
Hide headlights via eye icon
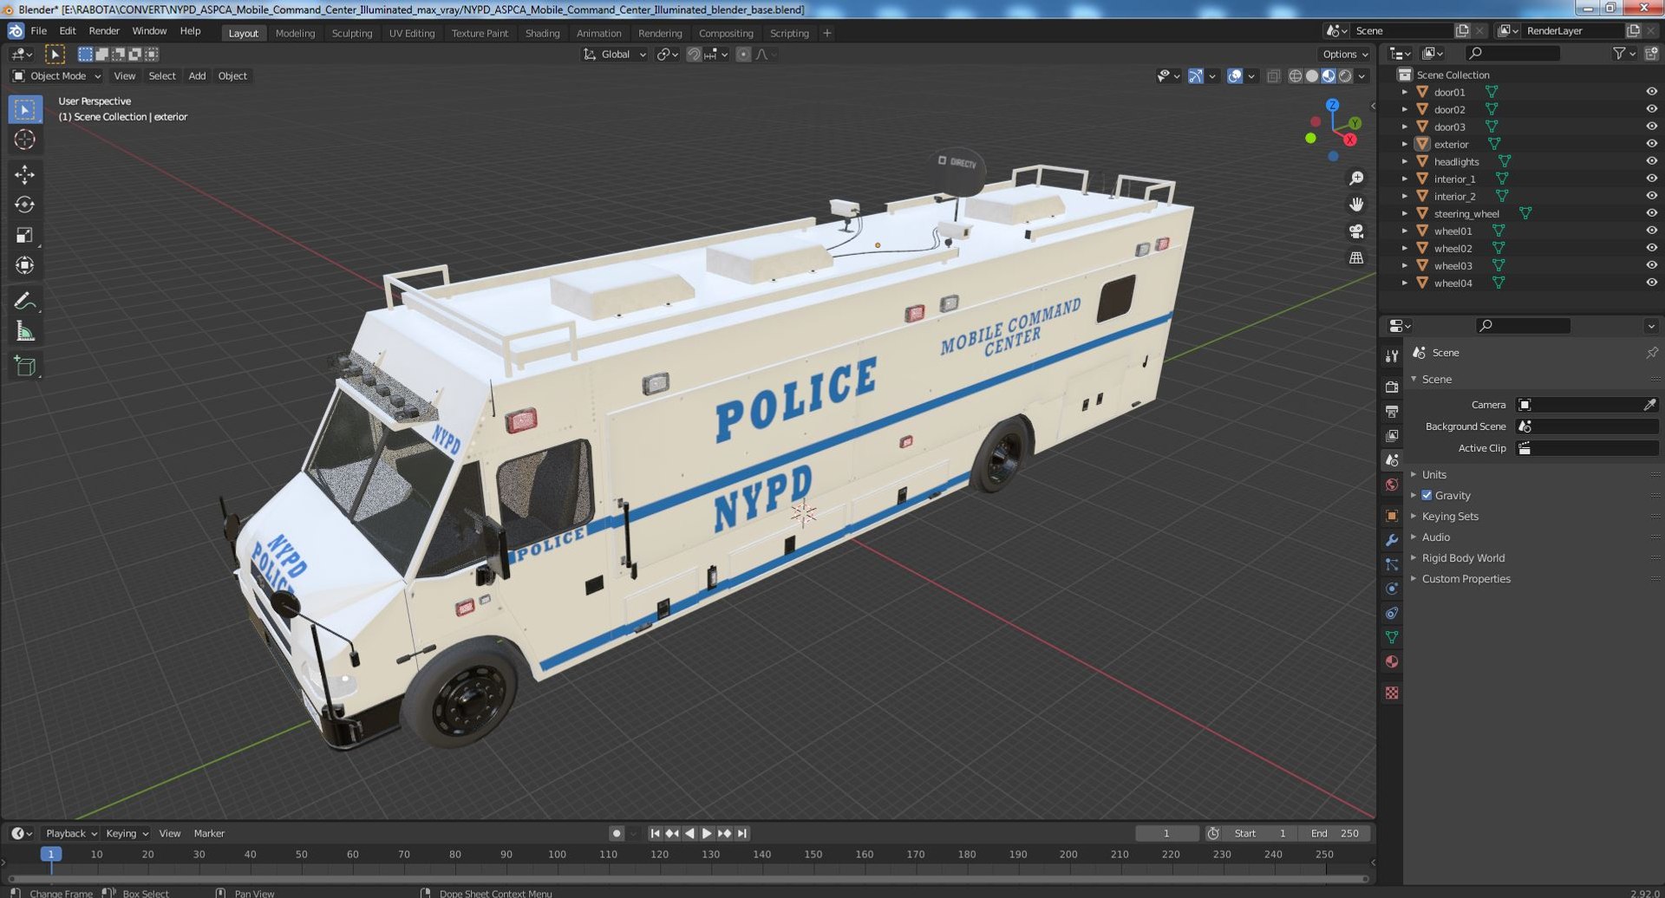1651,161
